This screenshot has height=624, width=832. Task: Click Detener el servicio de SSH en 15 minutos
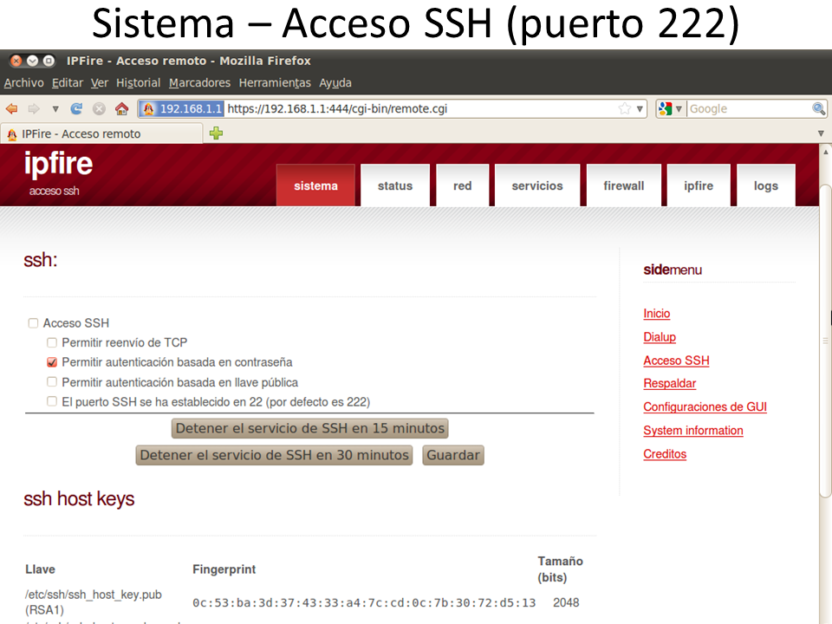[310, 428]
